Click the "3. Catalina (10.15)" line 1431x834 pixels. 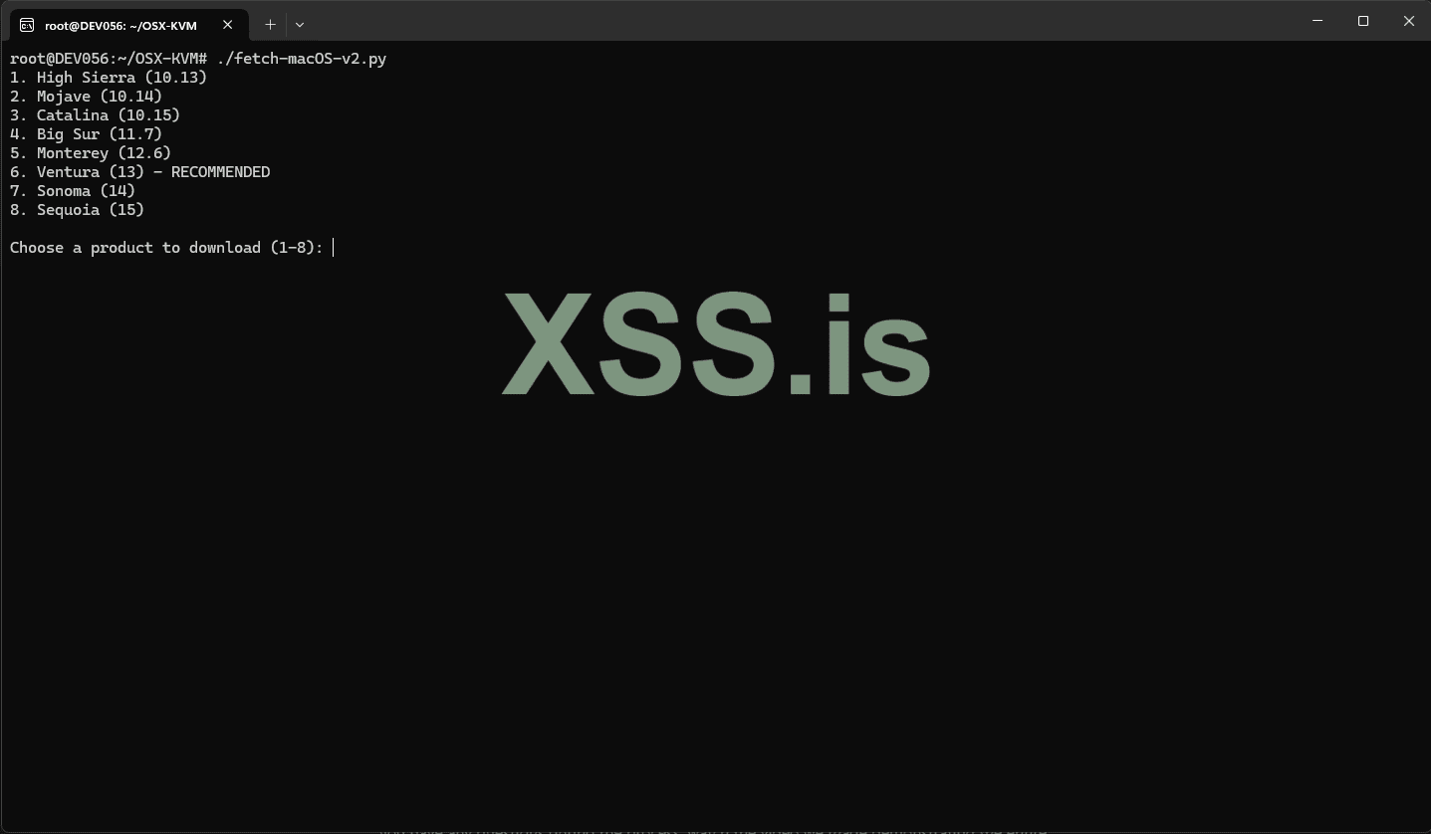[x=95, y=115]
